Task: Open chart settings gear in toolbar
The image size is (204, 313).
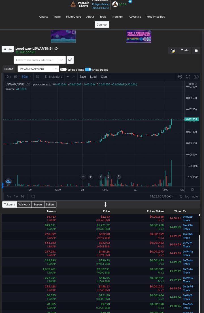Action: [180, 77]
